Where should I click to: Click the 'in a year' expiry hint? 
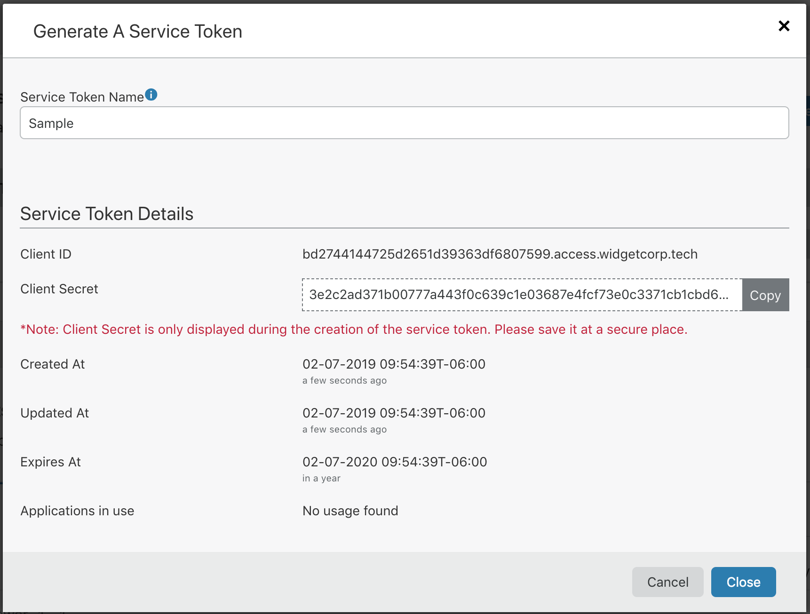(x=321, y=478)
